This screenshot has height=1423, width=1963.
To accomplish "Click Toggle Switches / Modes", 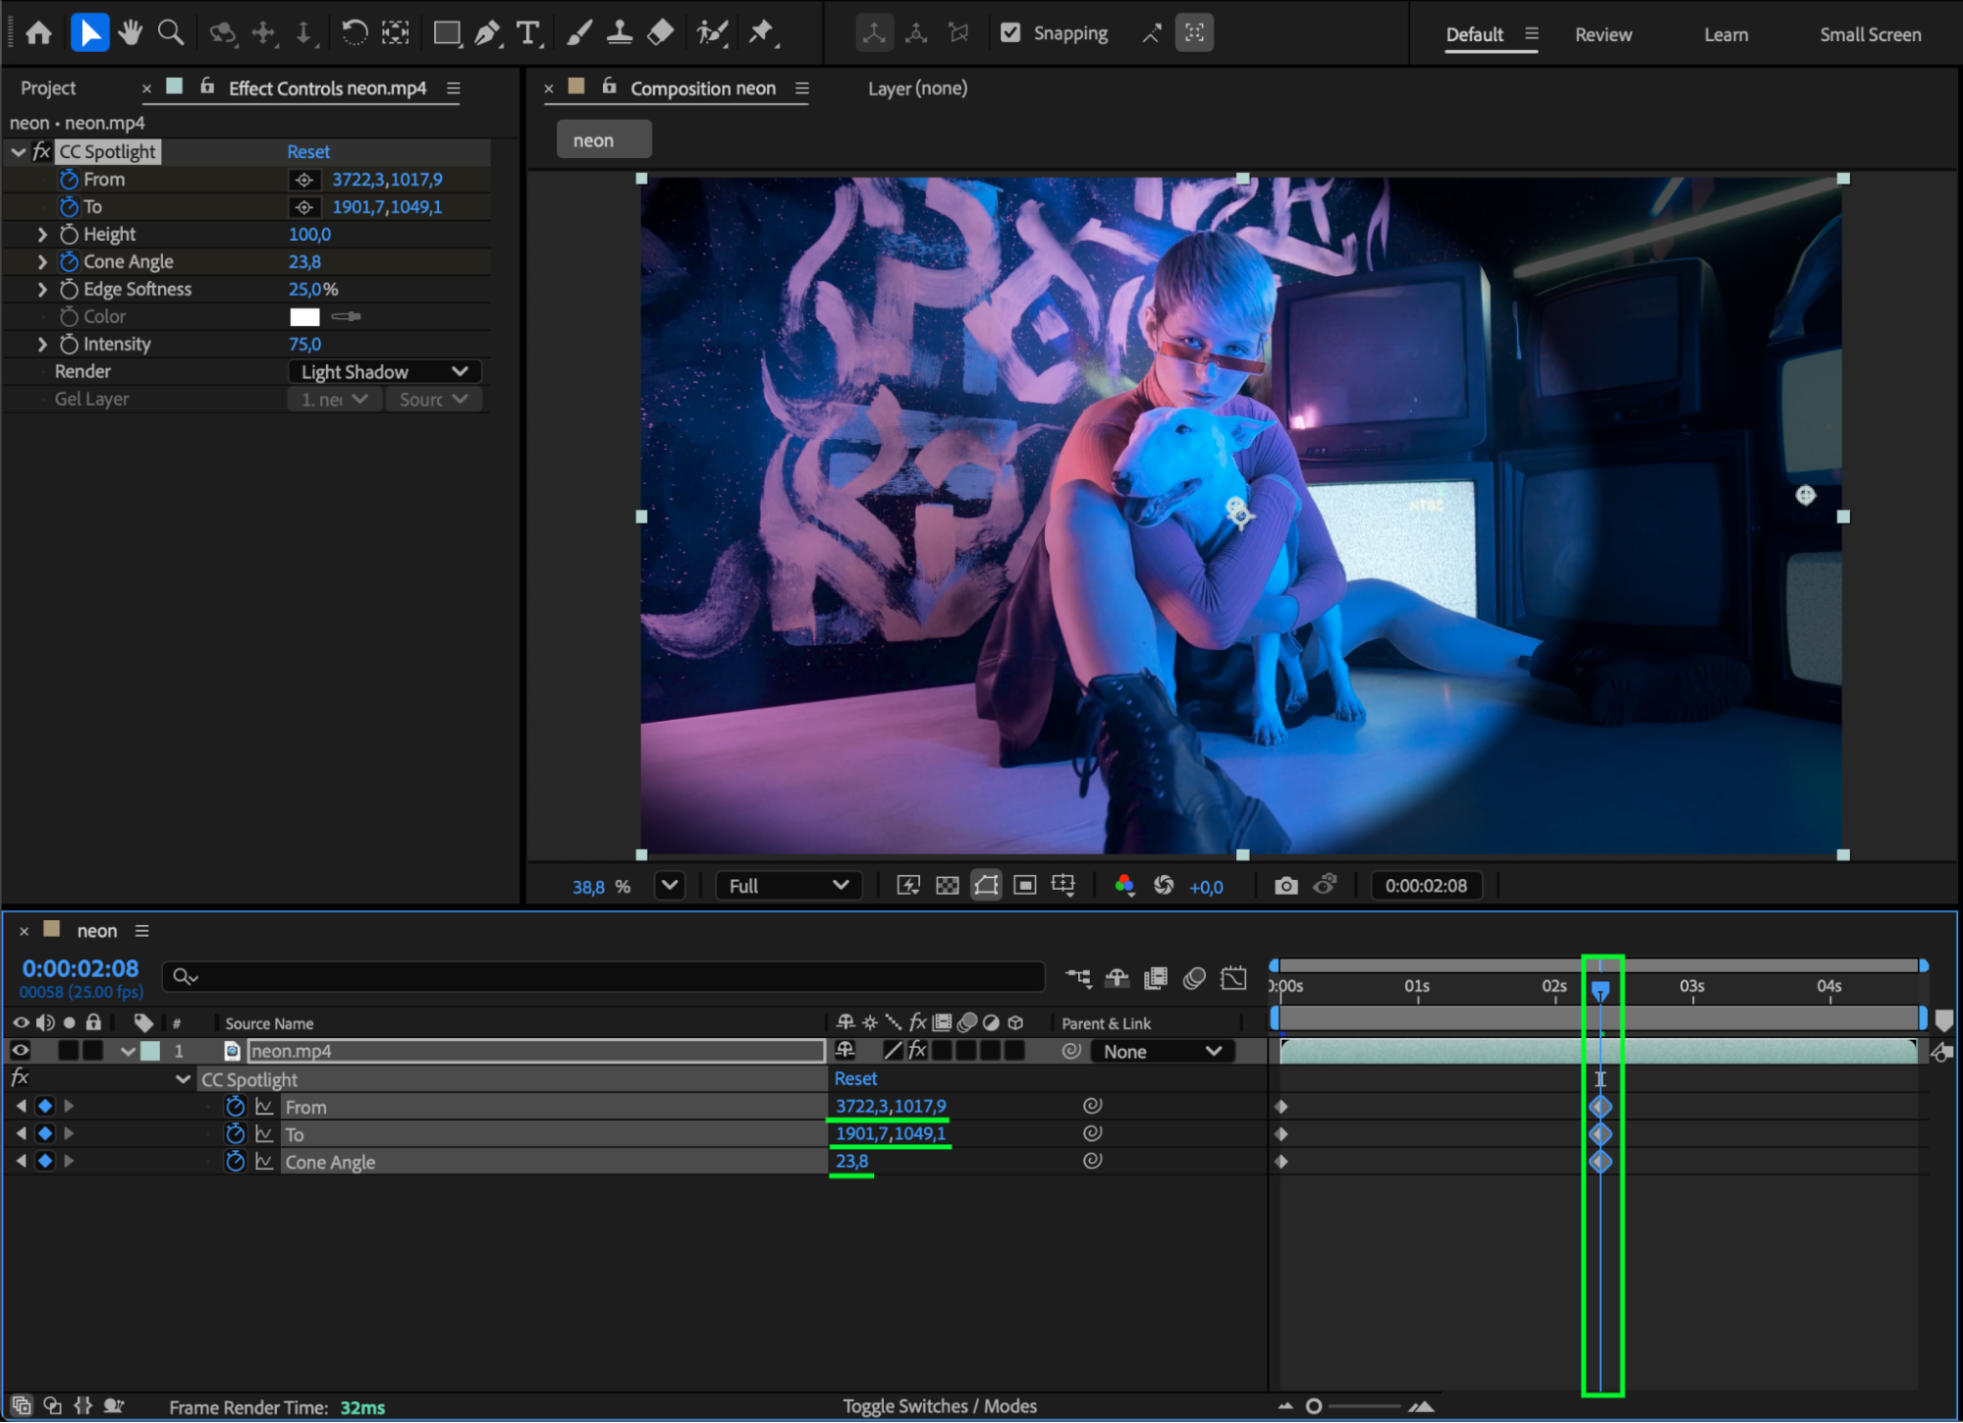I will tap(939, 1406).
